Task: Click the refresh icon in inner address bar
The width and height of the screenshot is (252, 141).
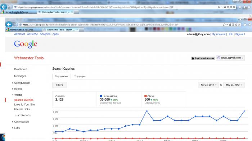Action: point(236,25)
